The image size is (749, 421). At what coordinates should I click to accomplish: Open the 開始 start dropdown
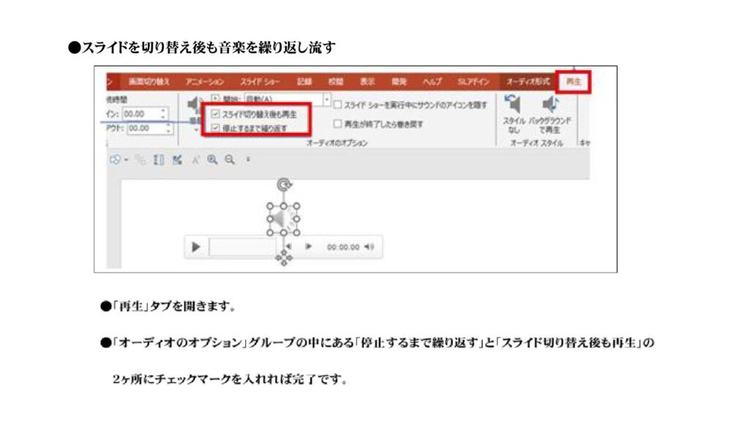click(326, 98)
